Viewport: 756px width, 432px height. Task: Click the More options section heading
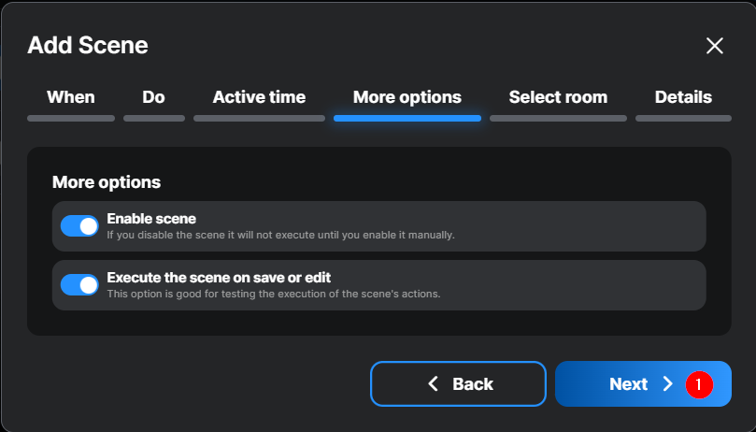click(x=107, y=181)
